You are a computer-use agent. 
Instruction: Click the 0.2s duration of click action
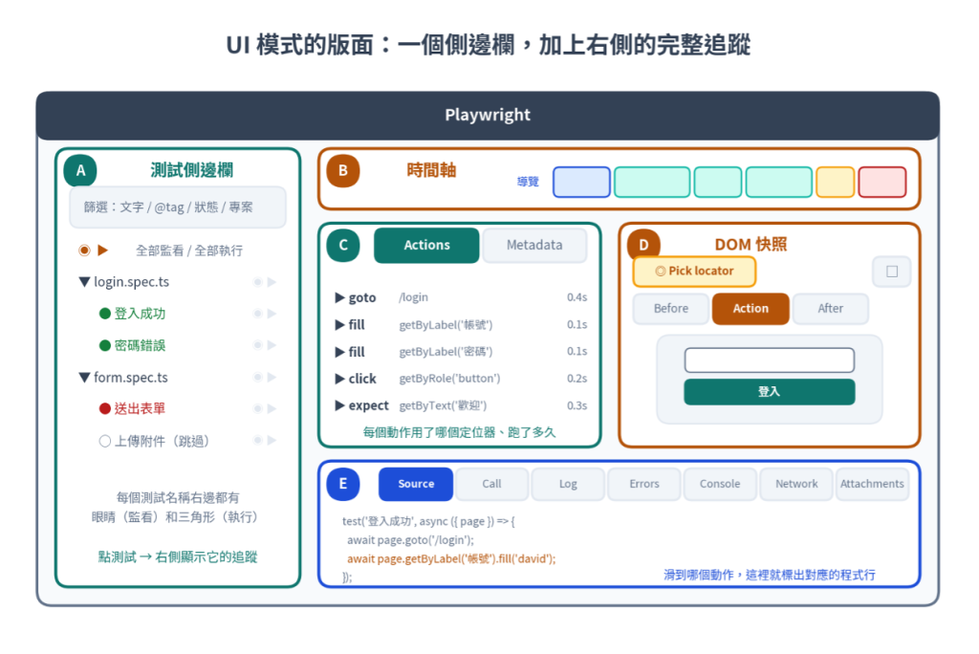coord(577,379)
